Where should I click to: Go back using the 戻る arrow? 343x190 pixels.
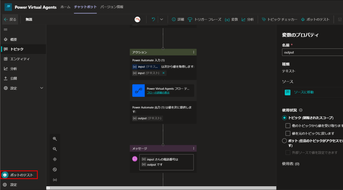pyautogui.click(x=10, y=19)
